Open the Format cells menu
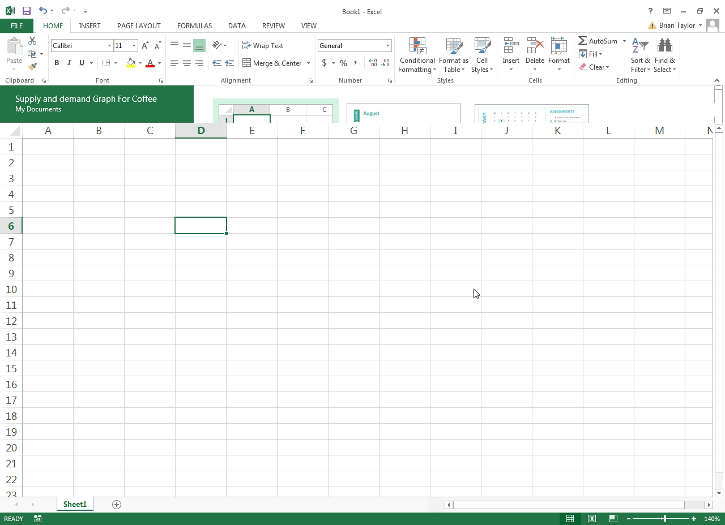Viewport: 725px width, 525px height. [x=559, y=55]
